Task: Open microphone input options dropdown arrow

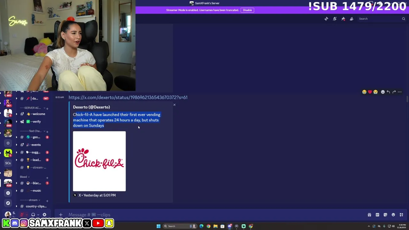Action: [x=27, y=215]
